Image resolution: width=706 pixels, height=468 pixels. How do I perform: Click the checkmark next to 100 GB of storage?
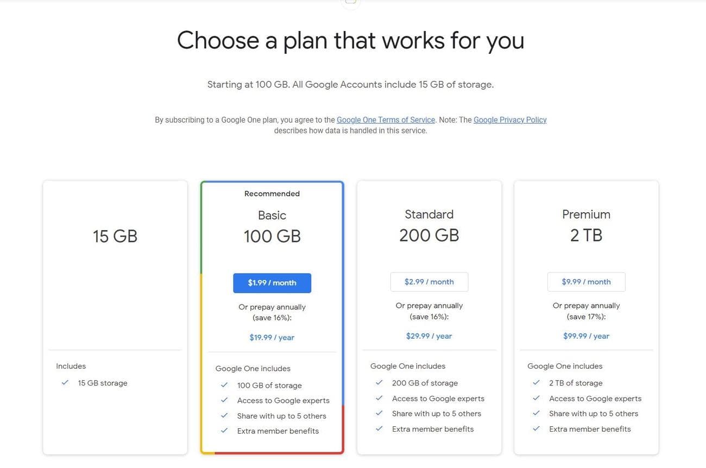click(224, 385)
